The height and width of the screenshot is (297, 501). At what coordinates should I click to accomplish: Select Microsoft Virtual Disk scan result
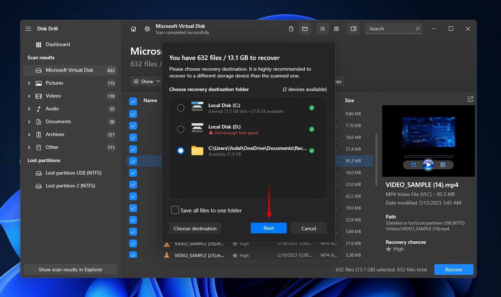(70, 70)
